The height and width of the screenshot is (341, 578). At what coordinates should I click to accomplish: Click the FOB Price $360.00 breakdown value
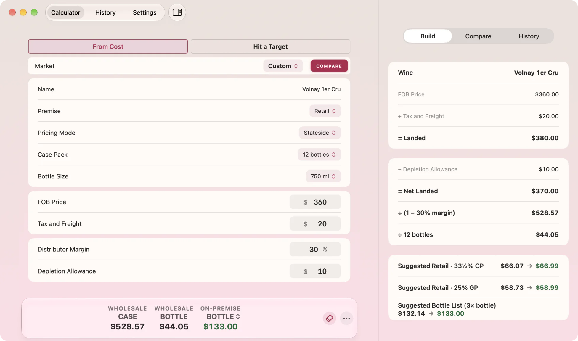pyautogui.click(x=547, y=94)
